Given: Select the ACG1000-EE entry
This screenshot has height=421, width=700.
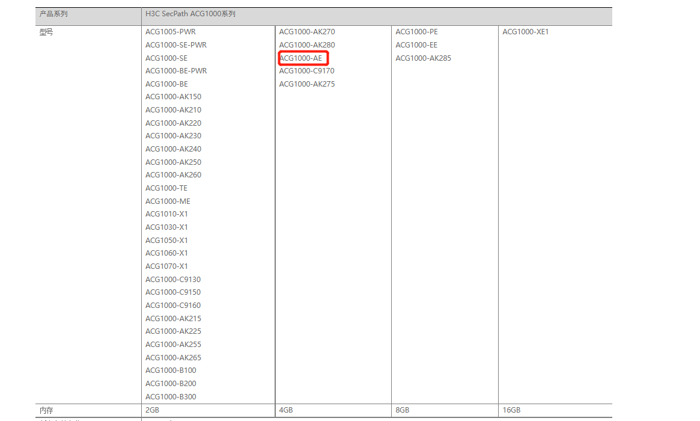Looking at the screenshot, I should pos(416,45).
